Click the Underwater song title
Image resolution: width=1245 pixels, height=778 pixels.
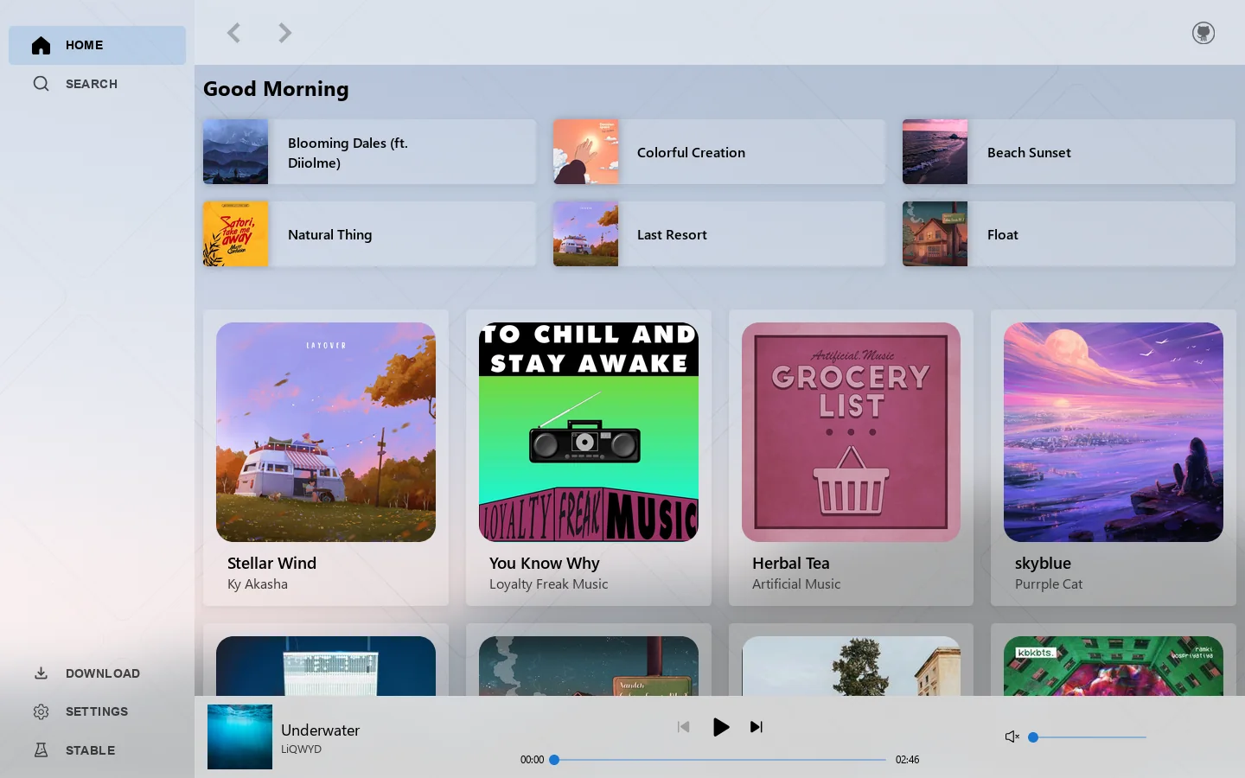[320, 730]
